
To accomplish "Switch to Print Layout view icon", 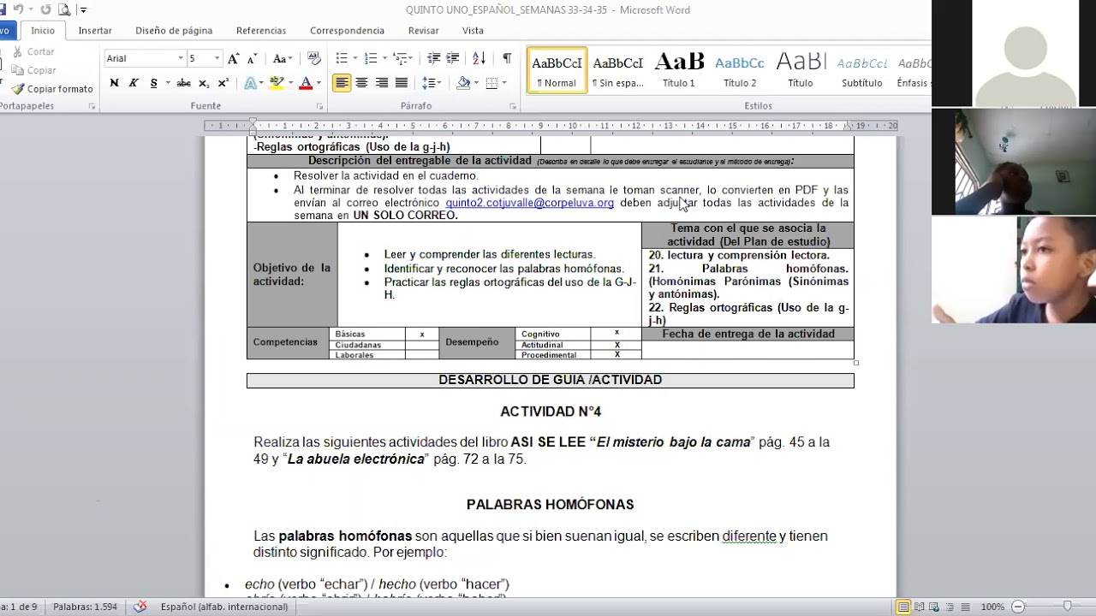I will click(902, 607).
